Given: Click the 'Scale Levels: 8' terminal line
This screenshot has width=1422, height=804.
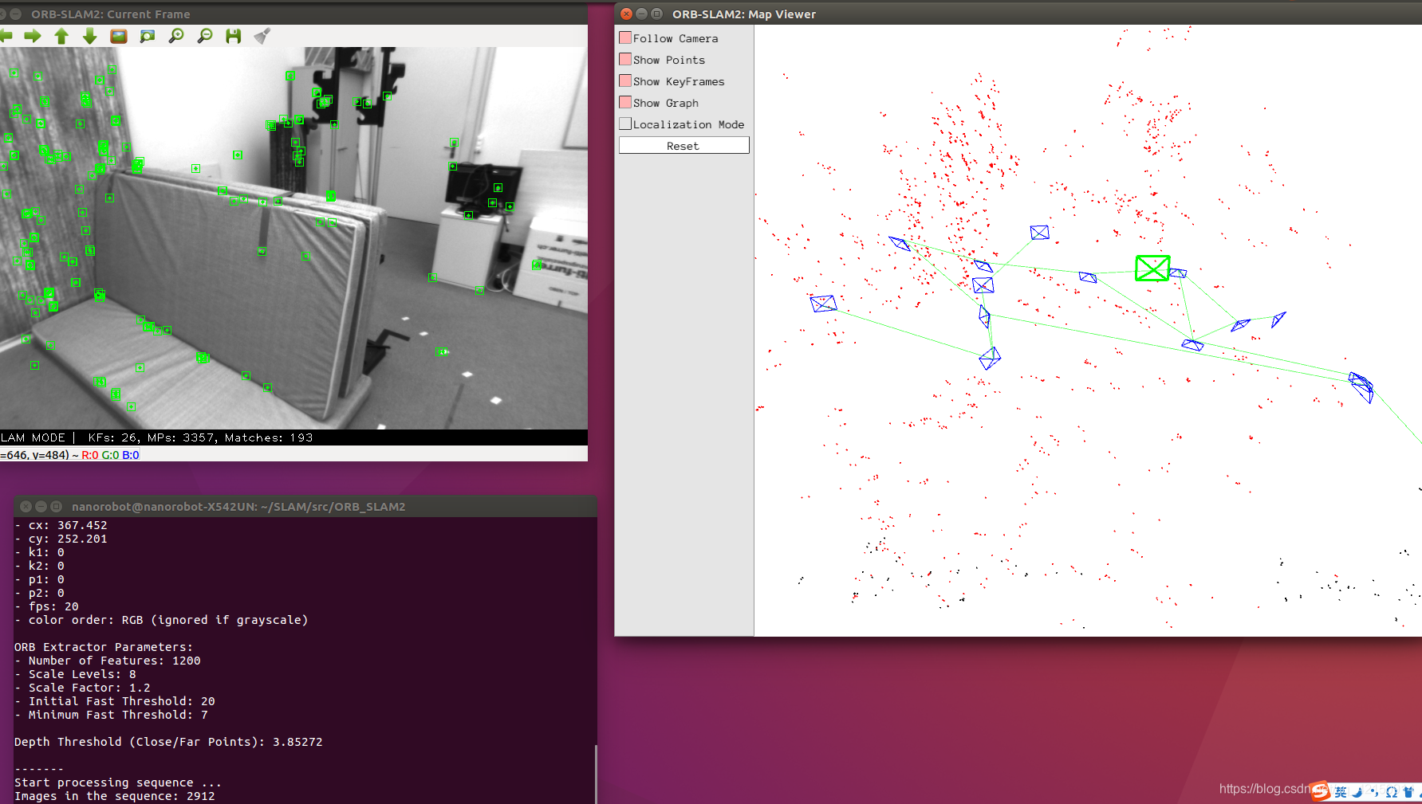Looking at the screenshot, I should pos(75,674).
